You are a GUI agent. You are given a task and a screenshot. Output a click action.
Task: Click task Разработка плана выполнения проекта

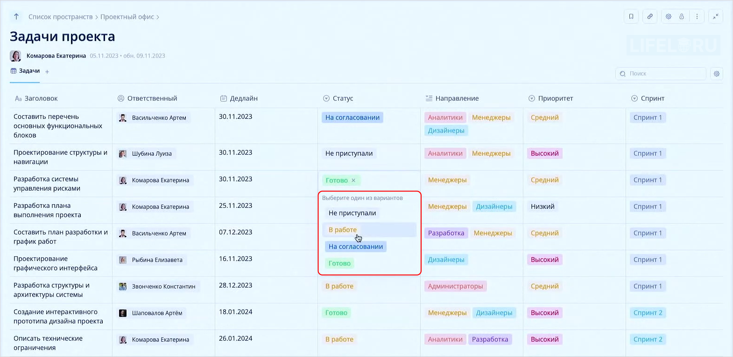tap(47, 210)
